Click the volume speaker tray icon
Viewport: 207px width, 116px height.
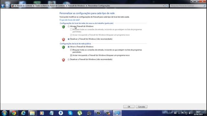coord(190,113)
